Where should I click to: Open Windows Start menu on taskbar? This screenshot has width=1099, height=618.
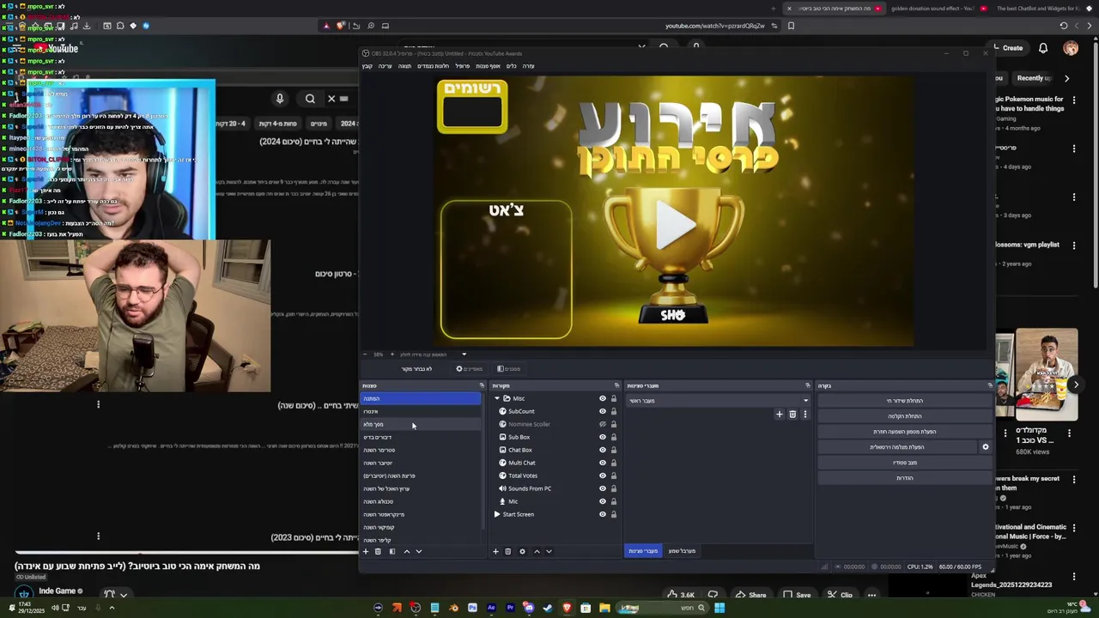[x=720, y=609]
